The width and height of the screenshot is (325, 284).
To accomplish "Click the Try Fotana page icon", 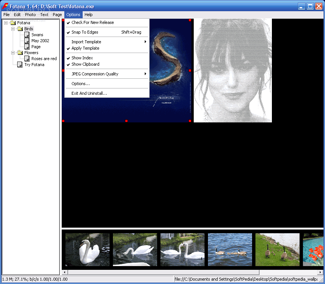I will [x=20, y=65].
